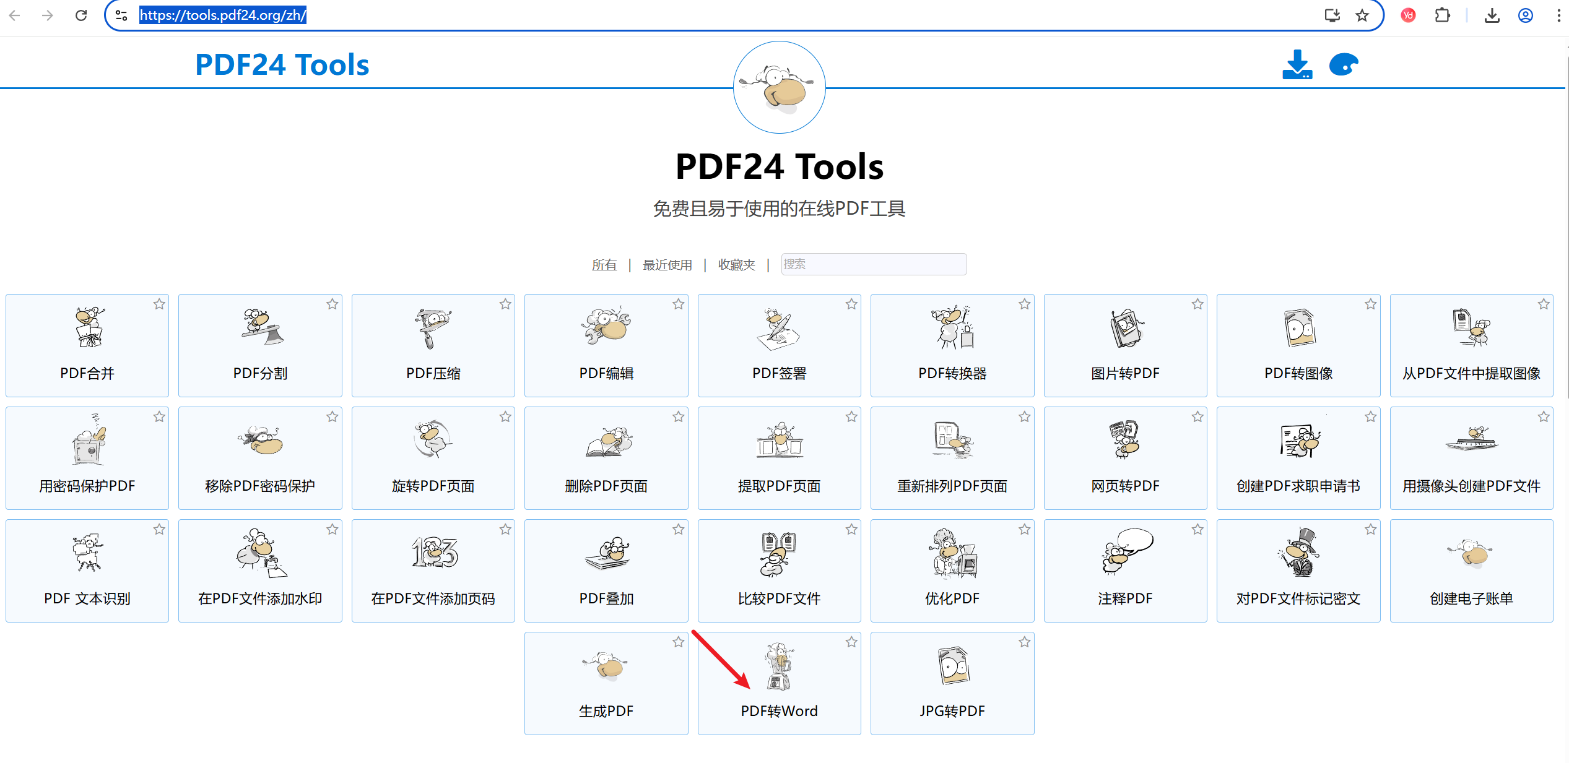Switch to the 收藏夹 favorites tab

(x=736, y=265)
